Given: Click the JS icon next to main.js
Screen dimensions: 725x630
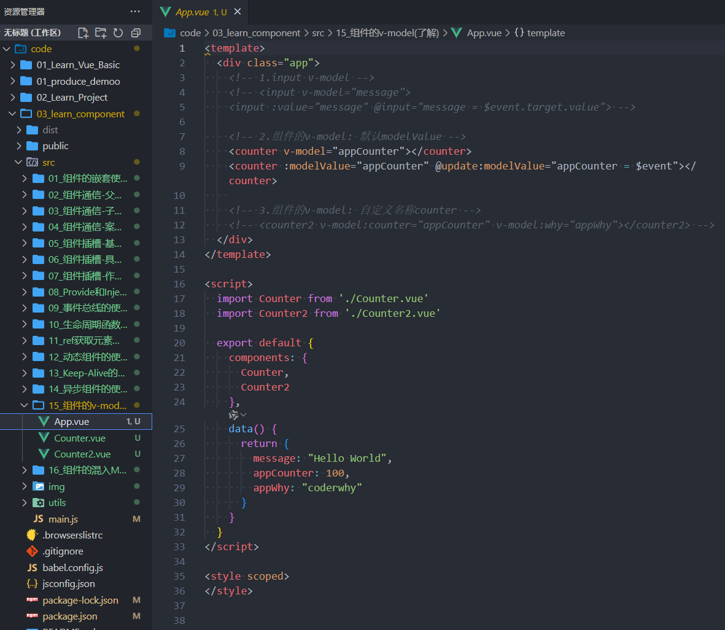Looking at the screenshot, I should pos(39,519).
